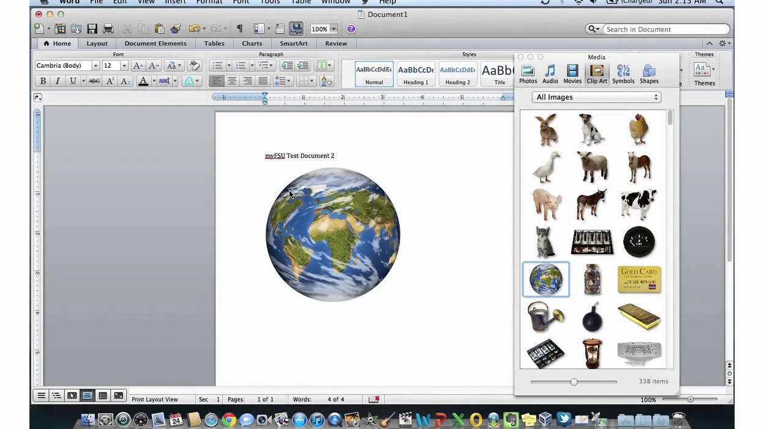Open Photos tab in Media panel

(x=528, y=75)
